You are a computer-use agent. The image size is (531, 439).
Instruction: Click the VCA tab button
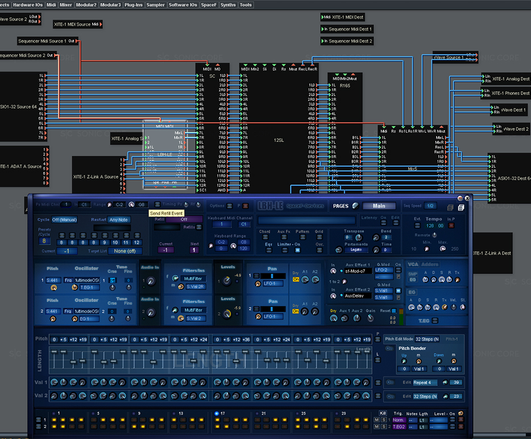pyautogui.click(x=413, y=264)
